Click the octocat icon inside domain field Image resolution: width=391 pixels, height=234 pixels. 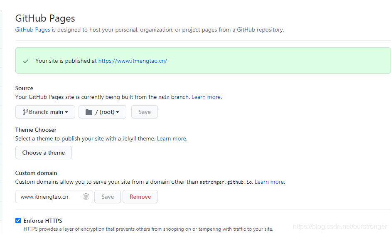click(x=86, y=197)
